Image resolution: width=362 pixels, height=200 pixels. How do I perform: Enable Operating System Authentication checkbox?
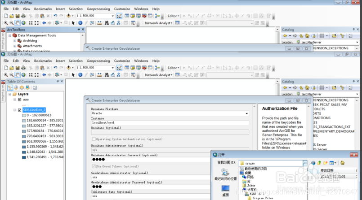click(94, 139)
